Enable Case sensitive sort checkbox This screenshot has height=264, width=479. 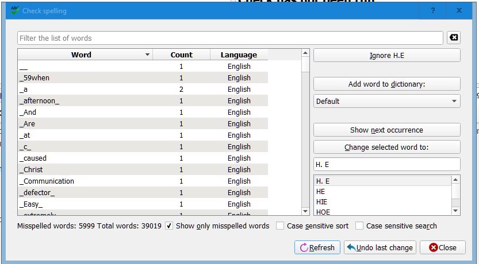coord(280,226)
